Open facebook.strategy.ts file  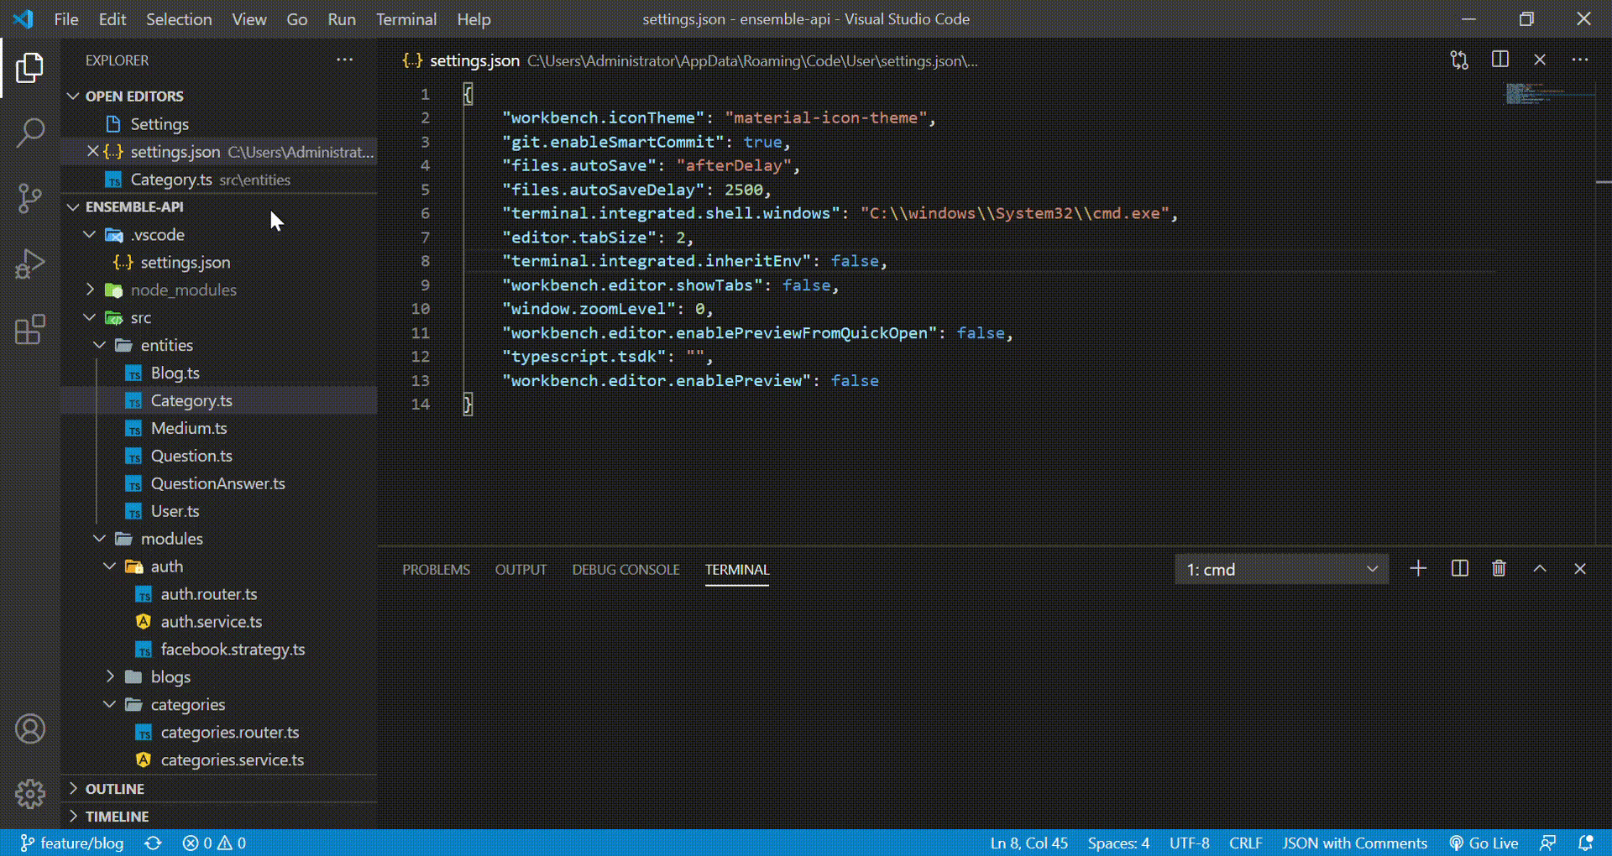(x=218, y=650)
